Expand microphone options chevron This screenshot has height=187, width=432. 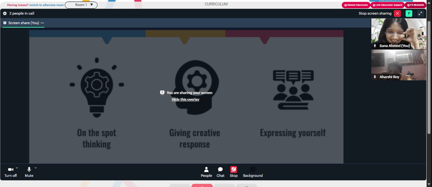click(x=35, y=168)
